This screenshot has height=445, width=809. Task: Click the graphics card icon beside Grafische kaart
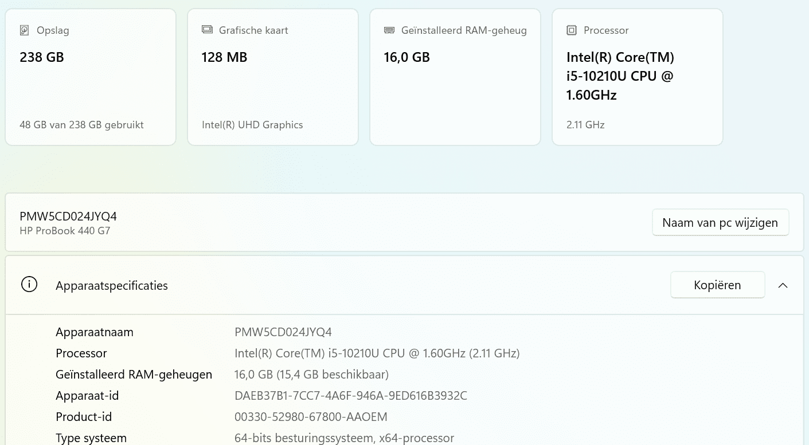(x=207, y=30)
